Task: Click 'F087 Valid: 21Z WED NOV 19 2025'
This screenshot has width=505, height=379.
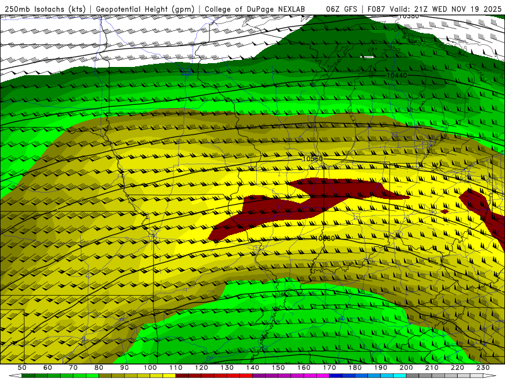Action: pos(434,9)
